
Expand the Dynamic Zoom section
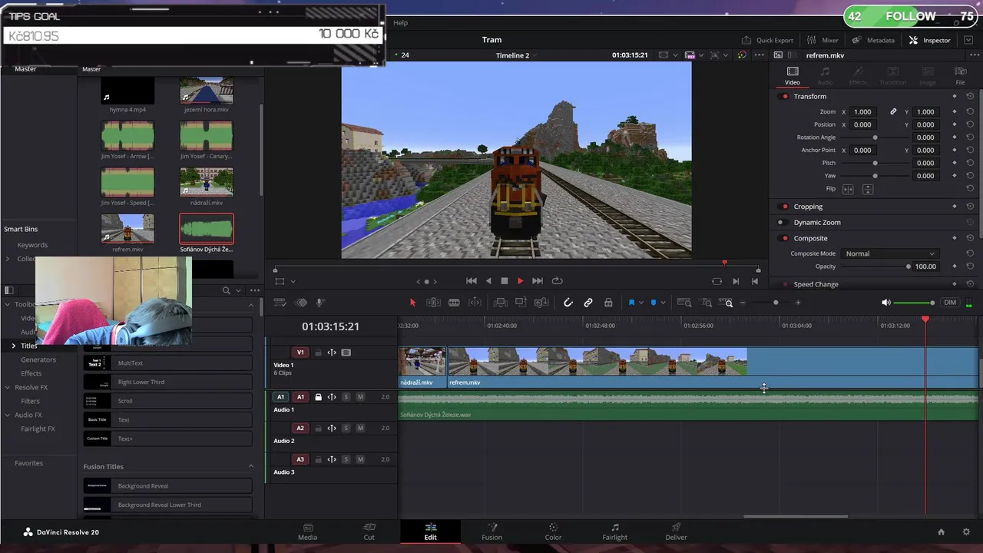coord(817,223)
